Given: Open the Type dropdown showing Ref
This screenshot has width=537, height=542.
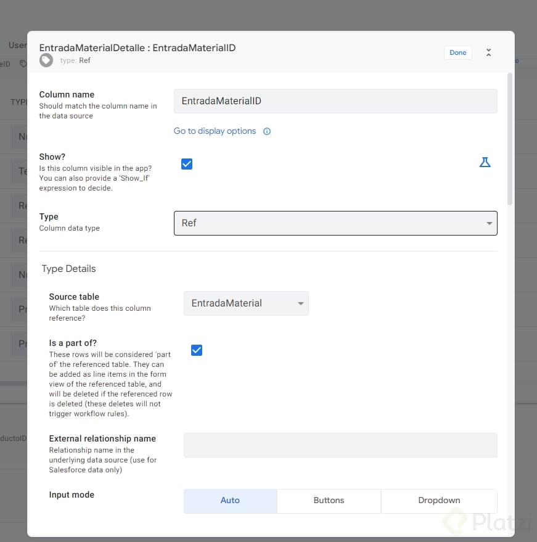Looking at the screenshot, I should 335,223.
